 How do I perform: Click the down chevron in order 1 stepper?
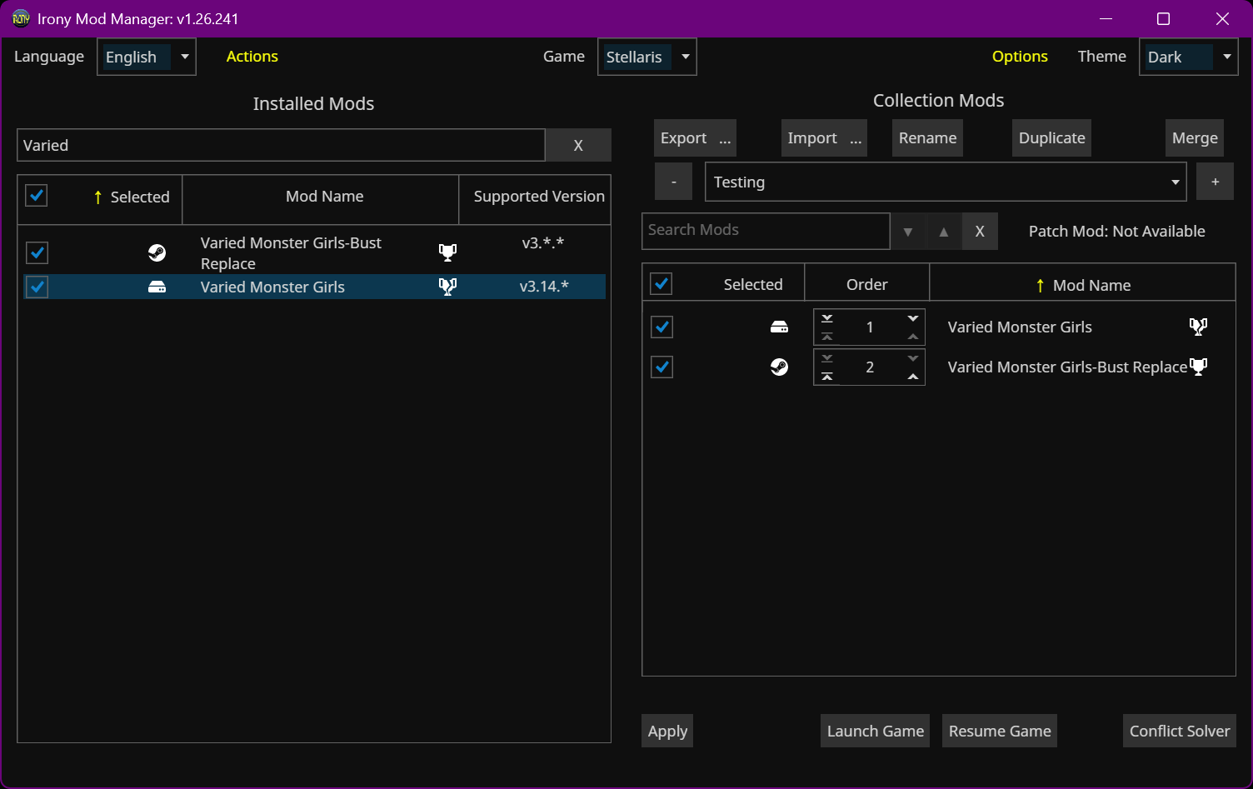click(913, 318)
